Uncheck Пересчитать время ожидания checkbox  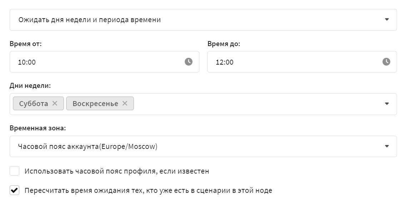click(15, 190)
